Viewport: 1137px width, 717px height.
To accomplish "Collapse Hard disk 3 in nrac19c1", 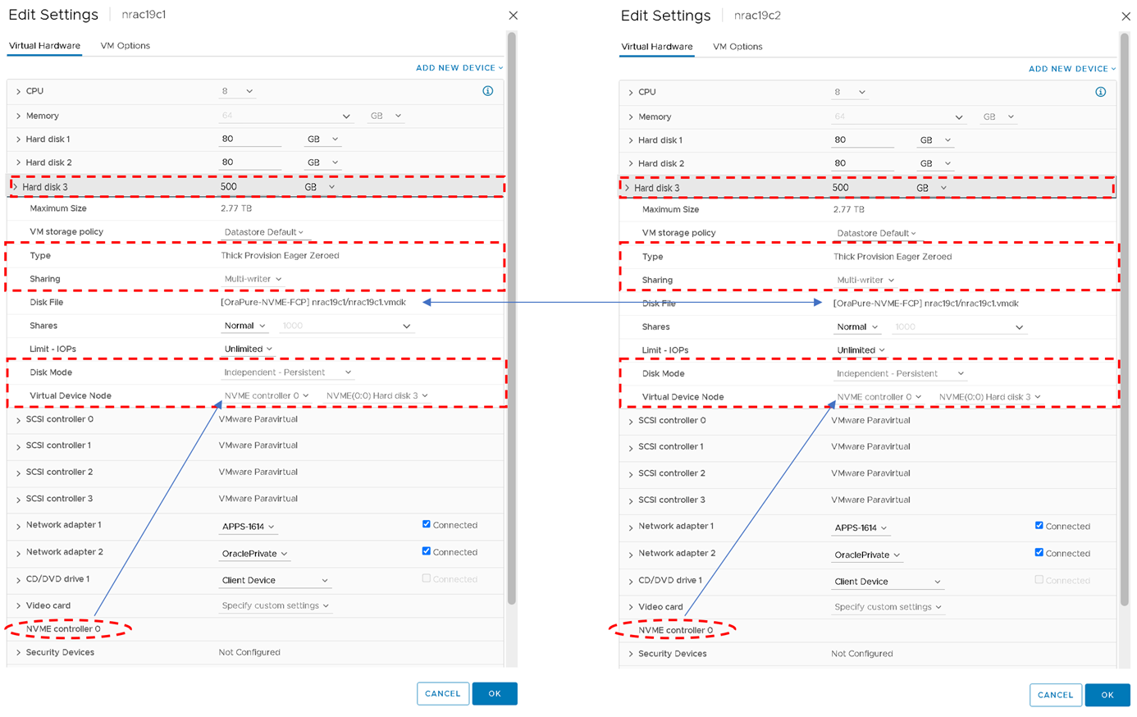I will tap(15, 187).
